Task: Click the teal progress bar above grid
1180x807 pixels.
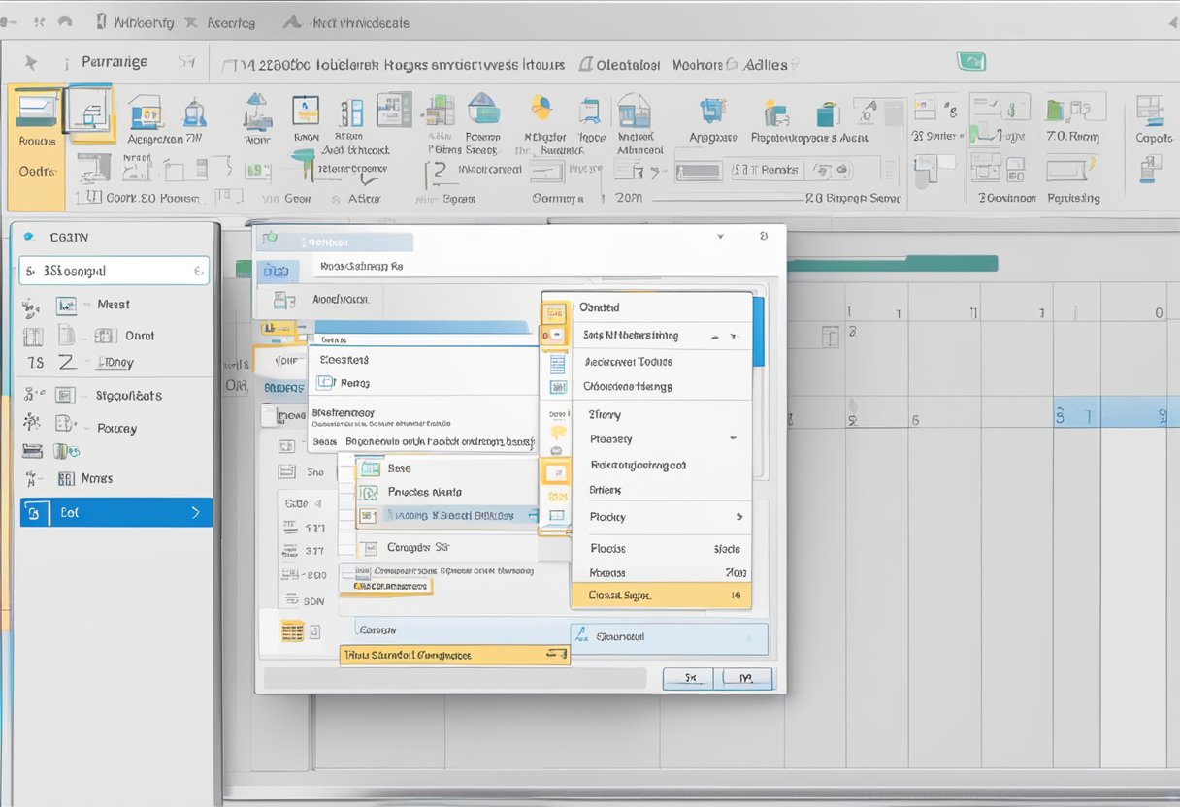Action: pyautogui.click(x=891, y=263)
